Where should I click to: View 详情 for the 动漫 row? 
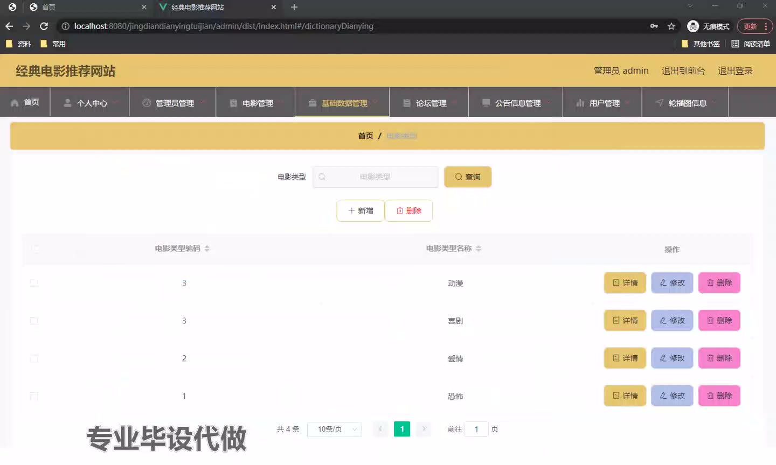point(625,283)
